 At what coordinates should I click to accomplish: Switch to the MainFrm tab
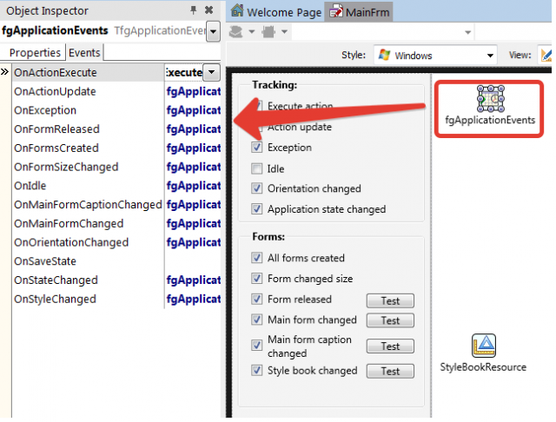(359, 12)
